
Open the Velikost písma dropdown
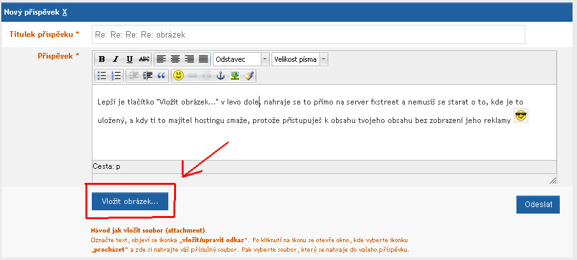coord(300,59)
